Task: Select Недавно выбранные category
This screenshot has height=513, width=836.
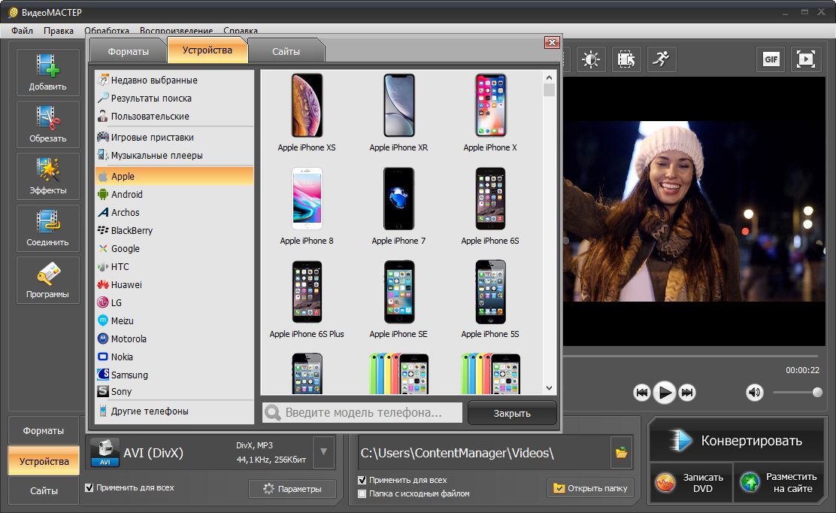Action: (x=174, y=80)
